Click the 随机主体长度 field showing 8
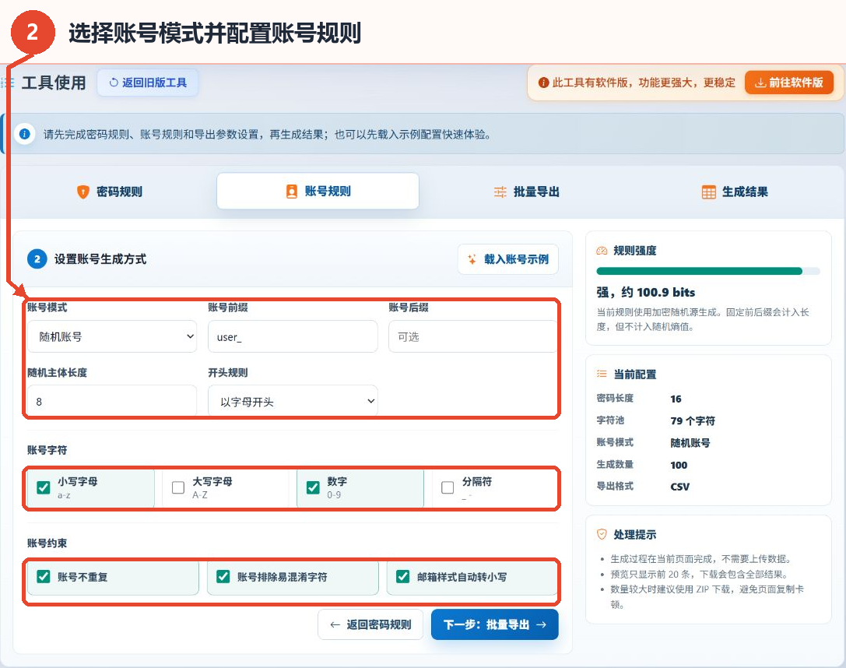The width and height of the screenshot is (846, 668). 112,401
